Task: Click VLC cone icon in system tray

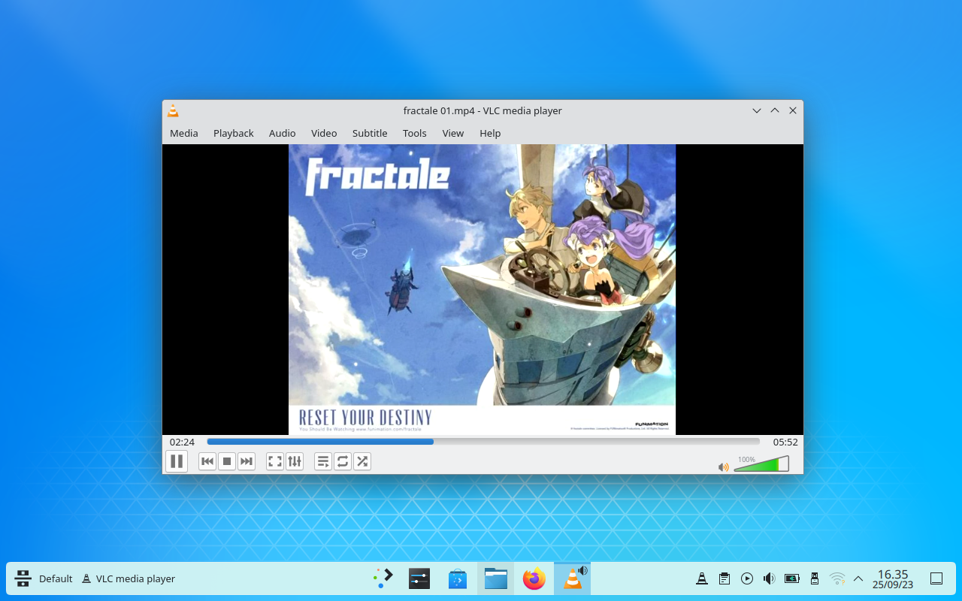Action: 702,578
